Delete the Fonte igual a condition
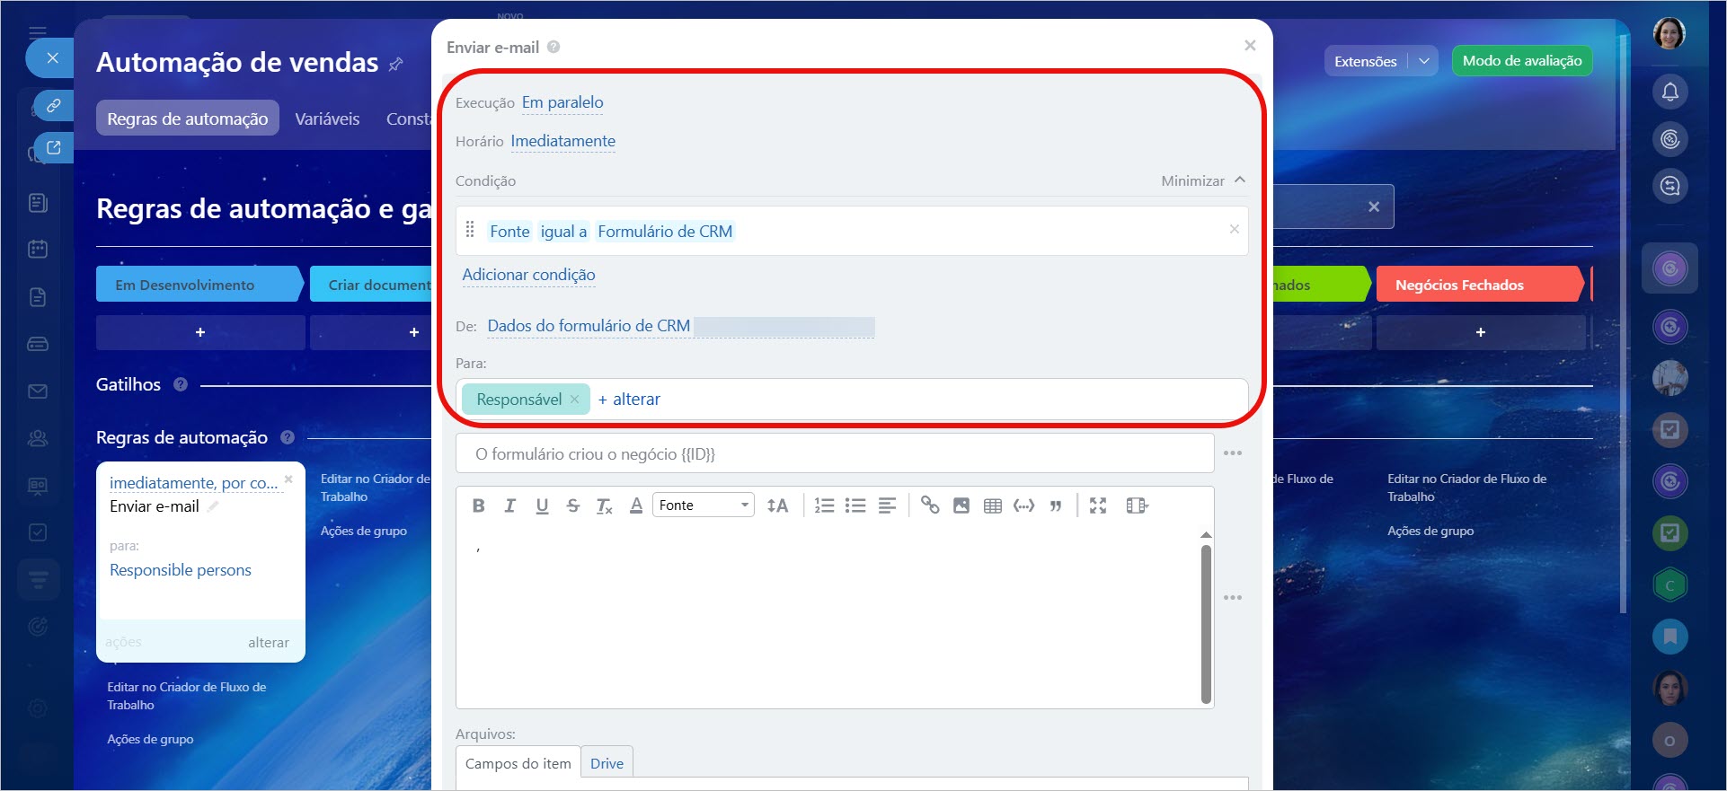Screen dimensions: 1727x791 pyautogui.click(x=1235, y=230)
